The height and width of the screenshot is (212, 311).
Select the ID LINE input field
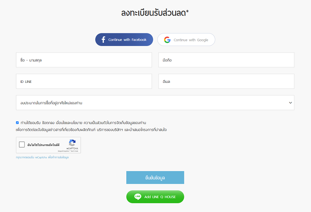click(x=84, y=81)
